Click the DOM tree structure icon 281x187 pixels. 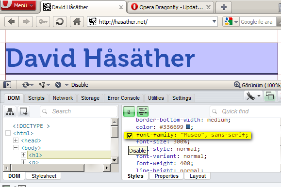point(10,111)
